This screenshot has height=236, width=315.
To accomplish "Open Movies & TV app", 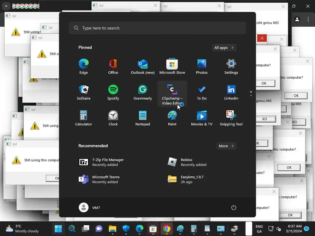I will [202, 118].
